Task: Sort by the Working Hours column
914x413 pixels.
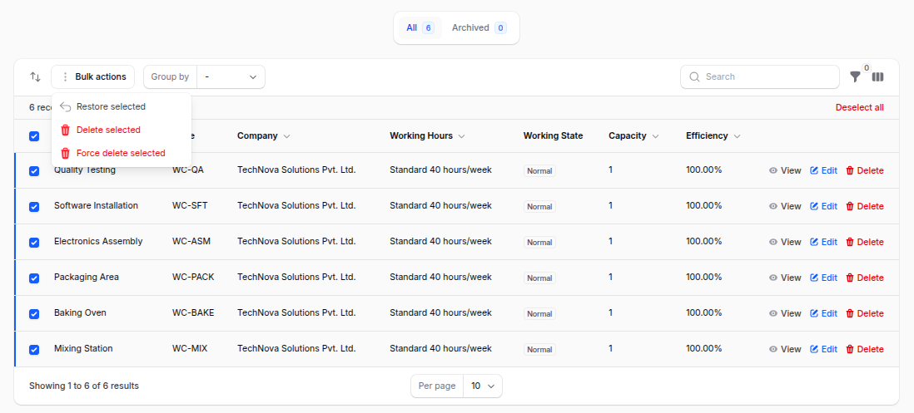Action: 427,135
